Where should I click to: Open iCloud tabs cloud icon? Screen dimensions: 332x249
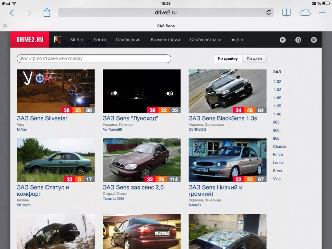point(305,12)
